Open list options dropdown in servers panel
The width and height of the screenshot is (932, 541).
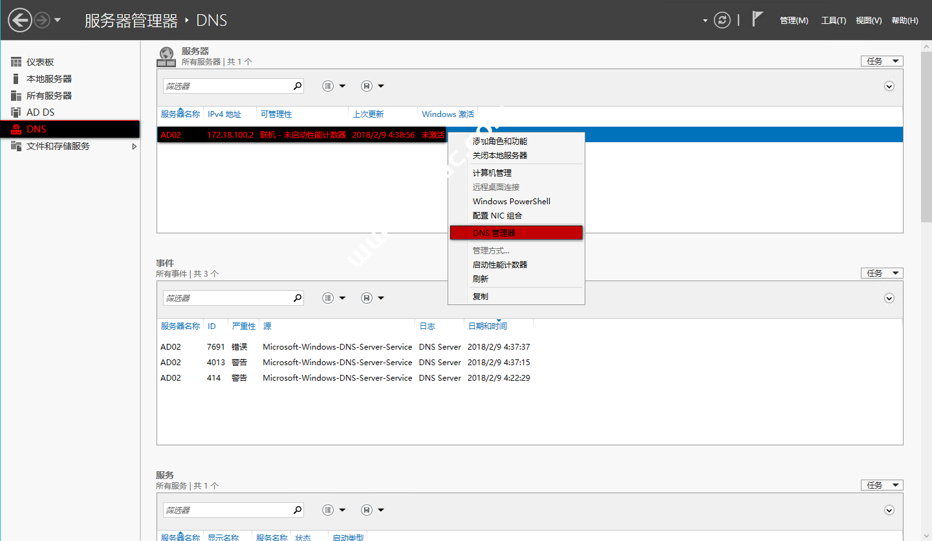[334, 86]
